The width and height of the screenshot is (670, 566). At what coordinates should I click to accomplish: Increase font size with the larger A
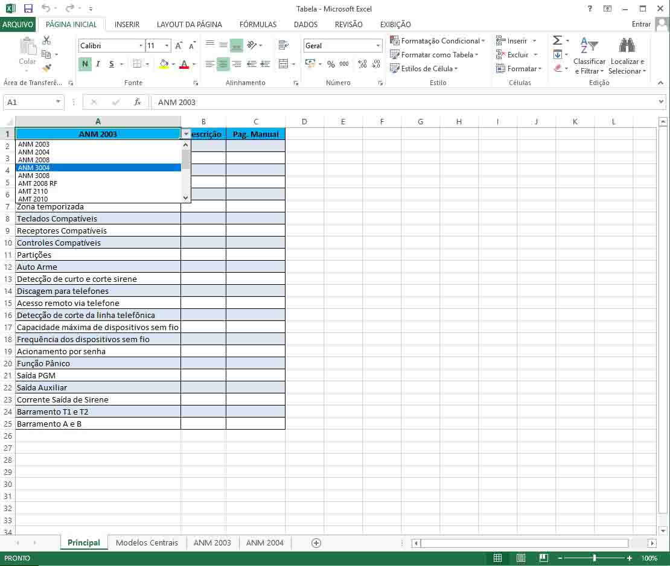pos(179,46)
